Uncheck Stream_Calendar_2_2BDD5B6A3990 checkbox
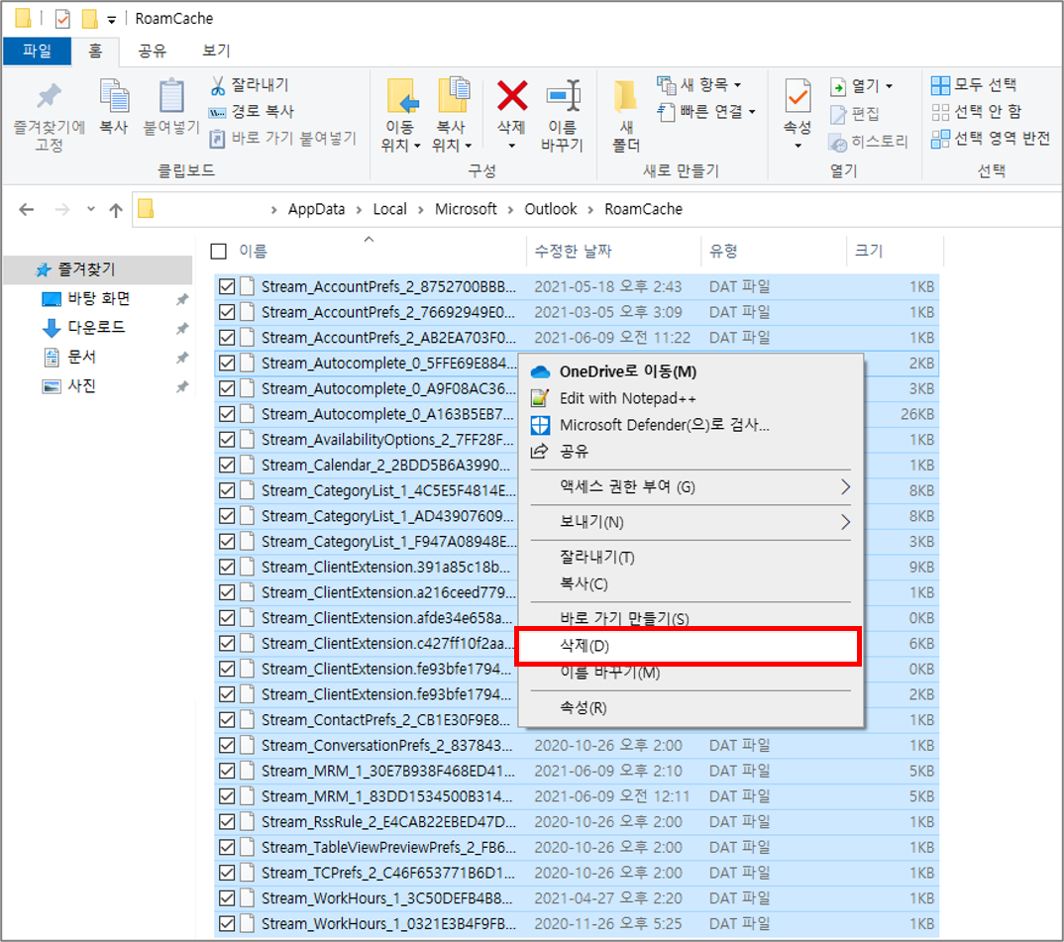Image resolution: width=1064 pixels, height=942 pixels. click(227, 465)
